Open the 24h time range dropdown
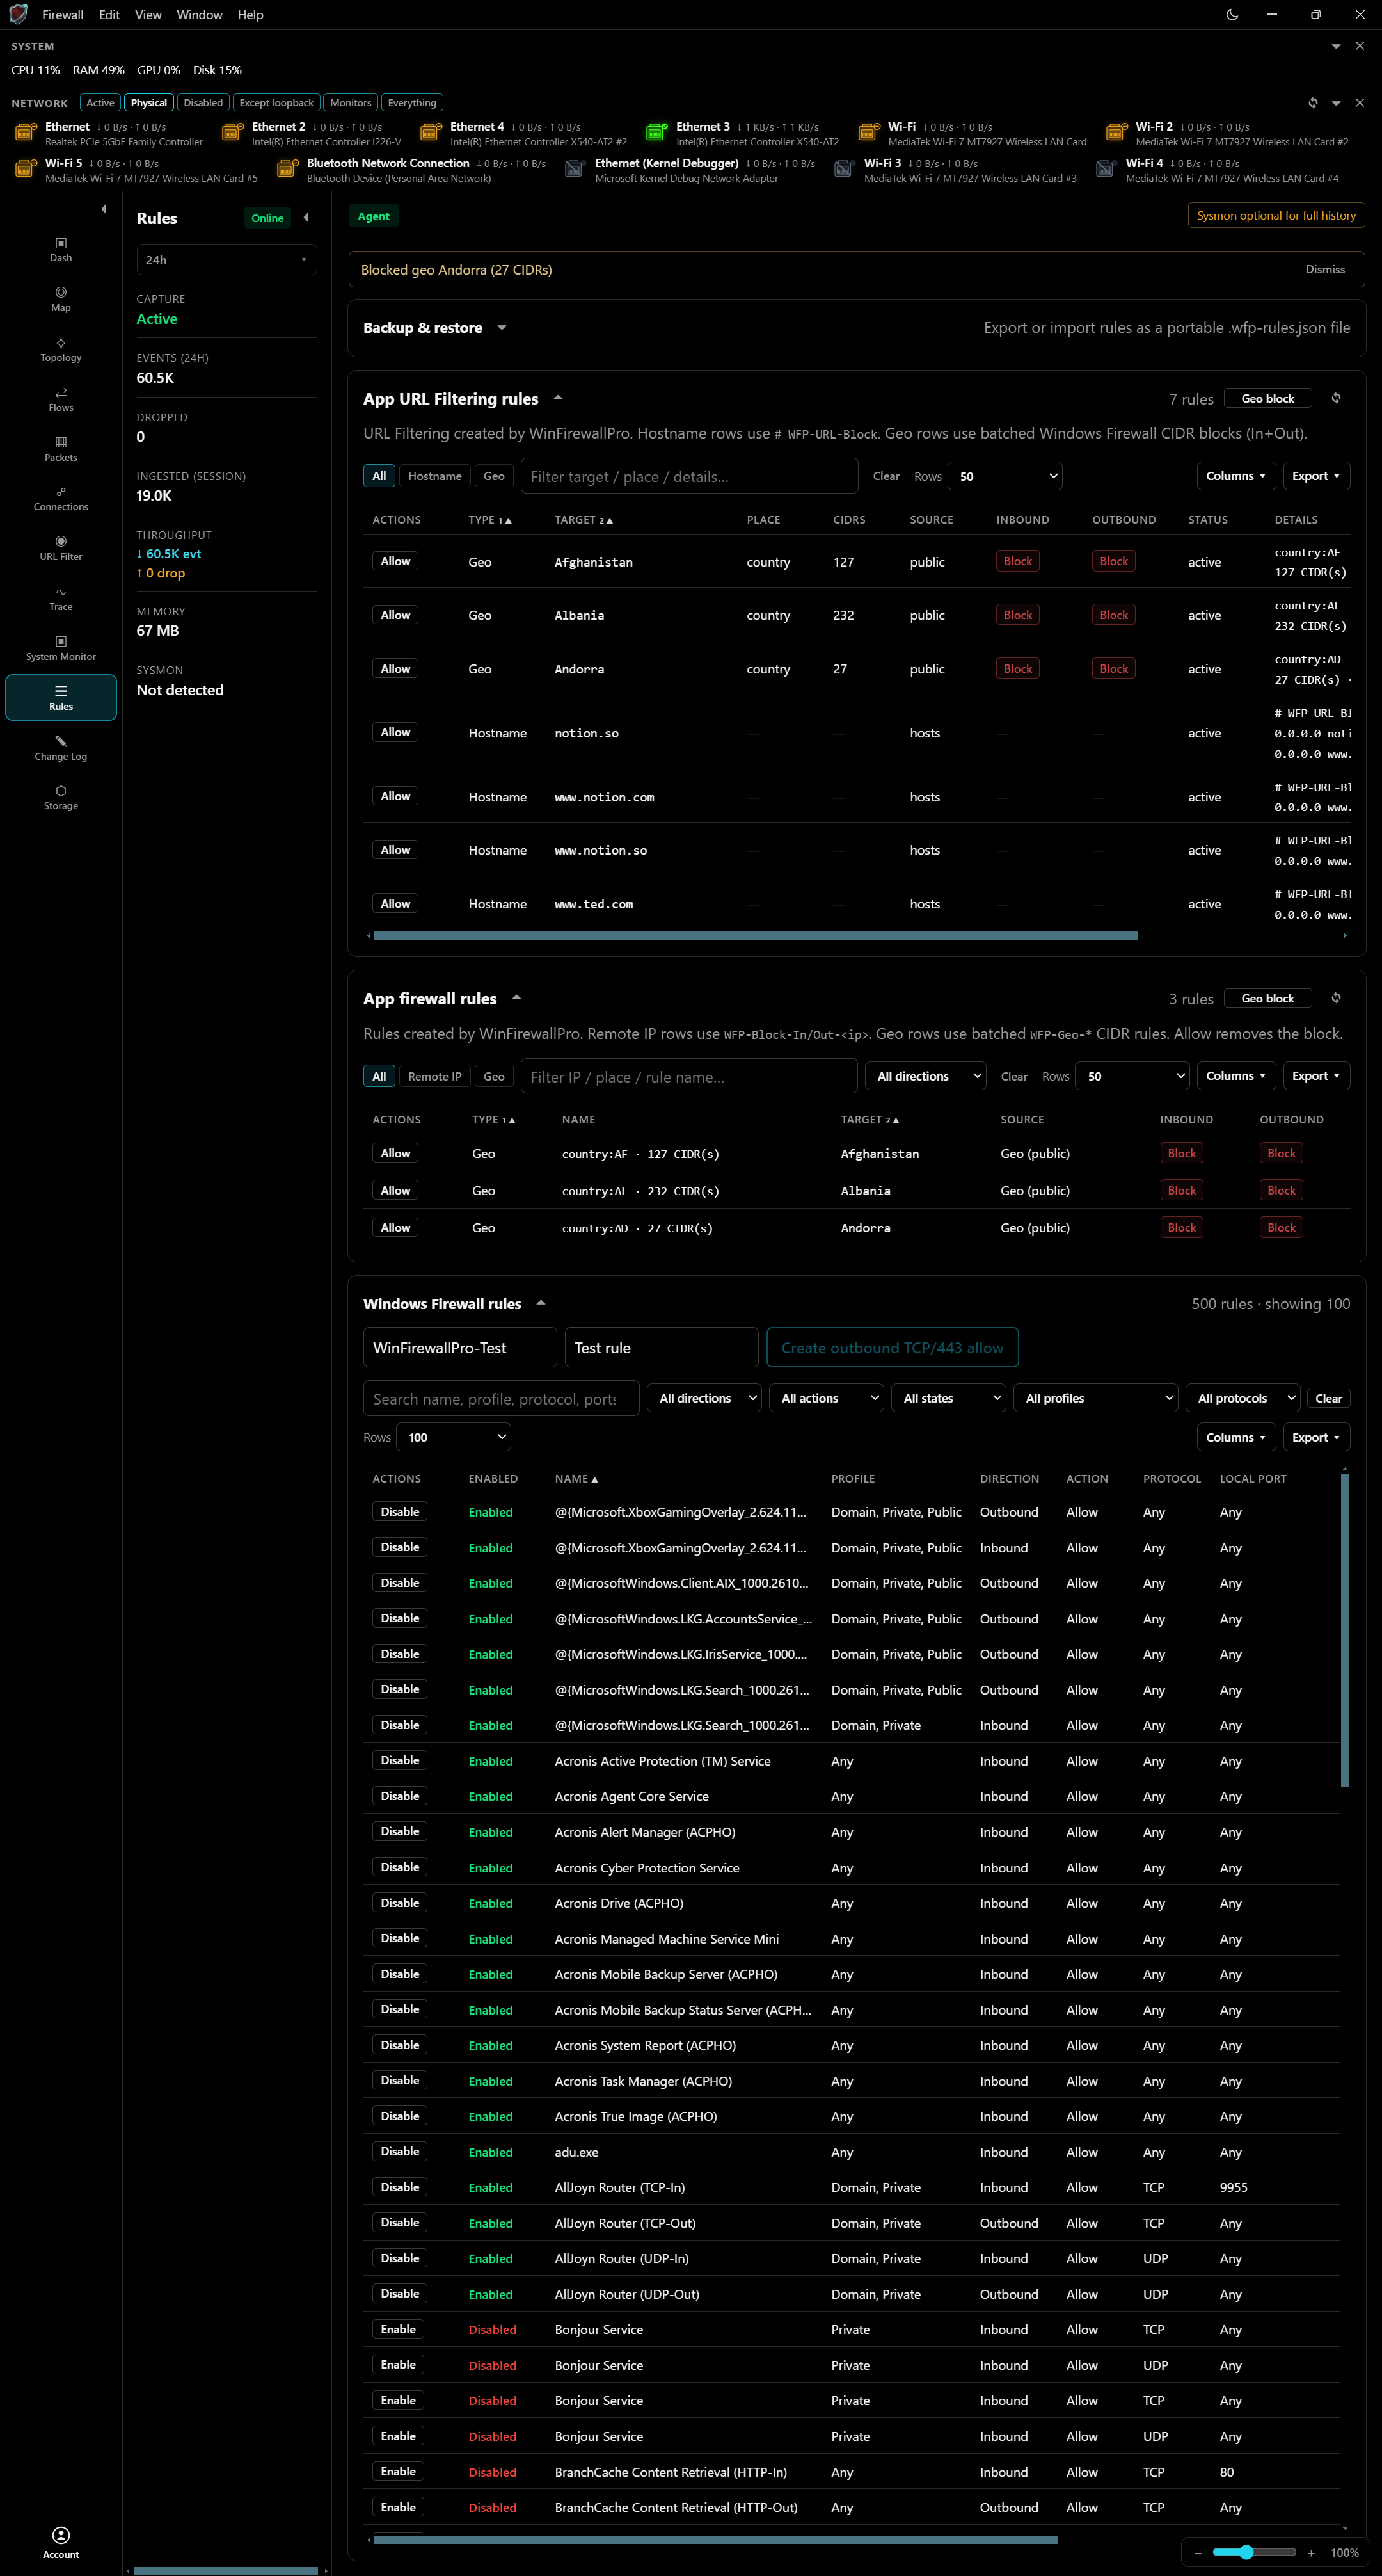 227,260
